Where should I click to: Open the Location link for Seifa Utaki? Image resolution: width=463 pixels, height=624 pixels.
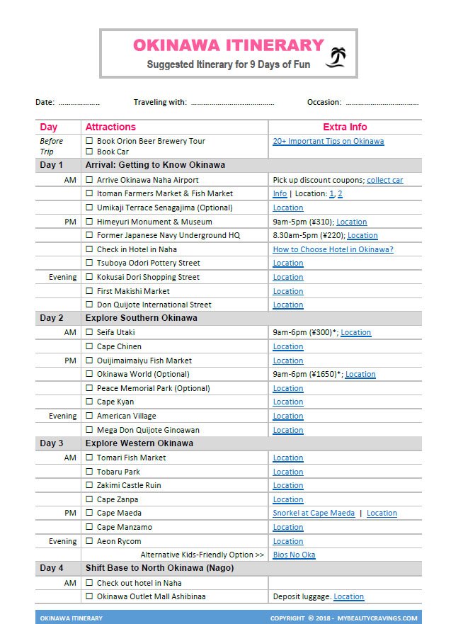355,332
